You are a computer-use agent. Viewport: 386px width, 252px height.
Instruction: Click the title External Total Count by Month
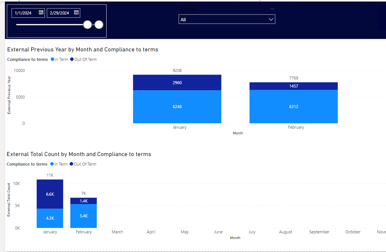pyautogui.click(x=79, y=154)
